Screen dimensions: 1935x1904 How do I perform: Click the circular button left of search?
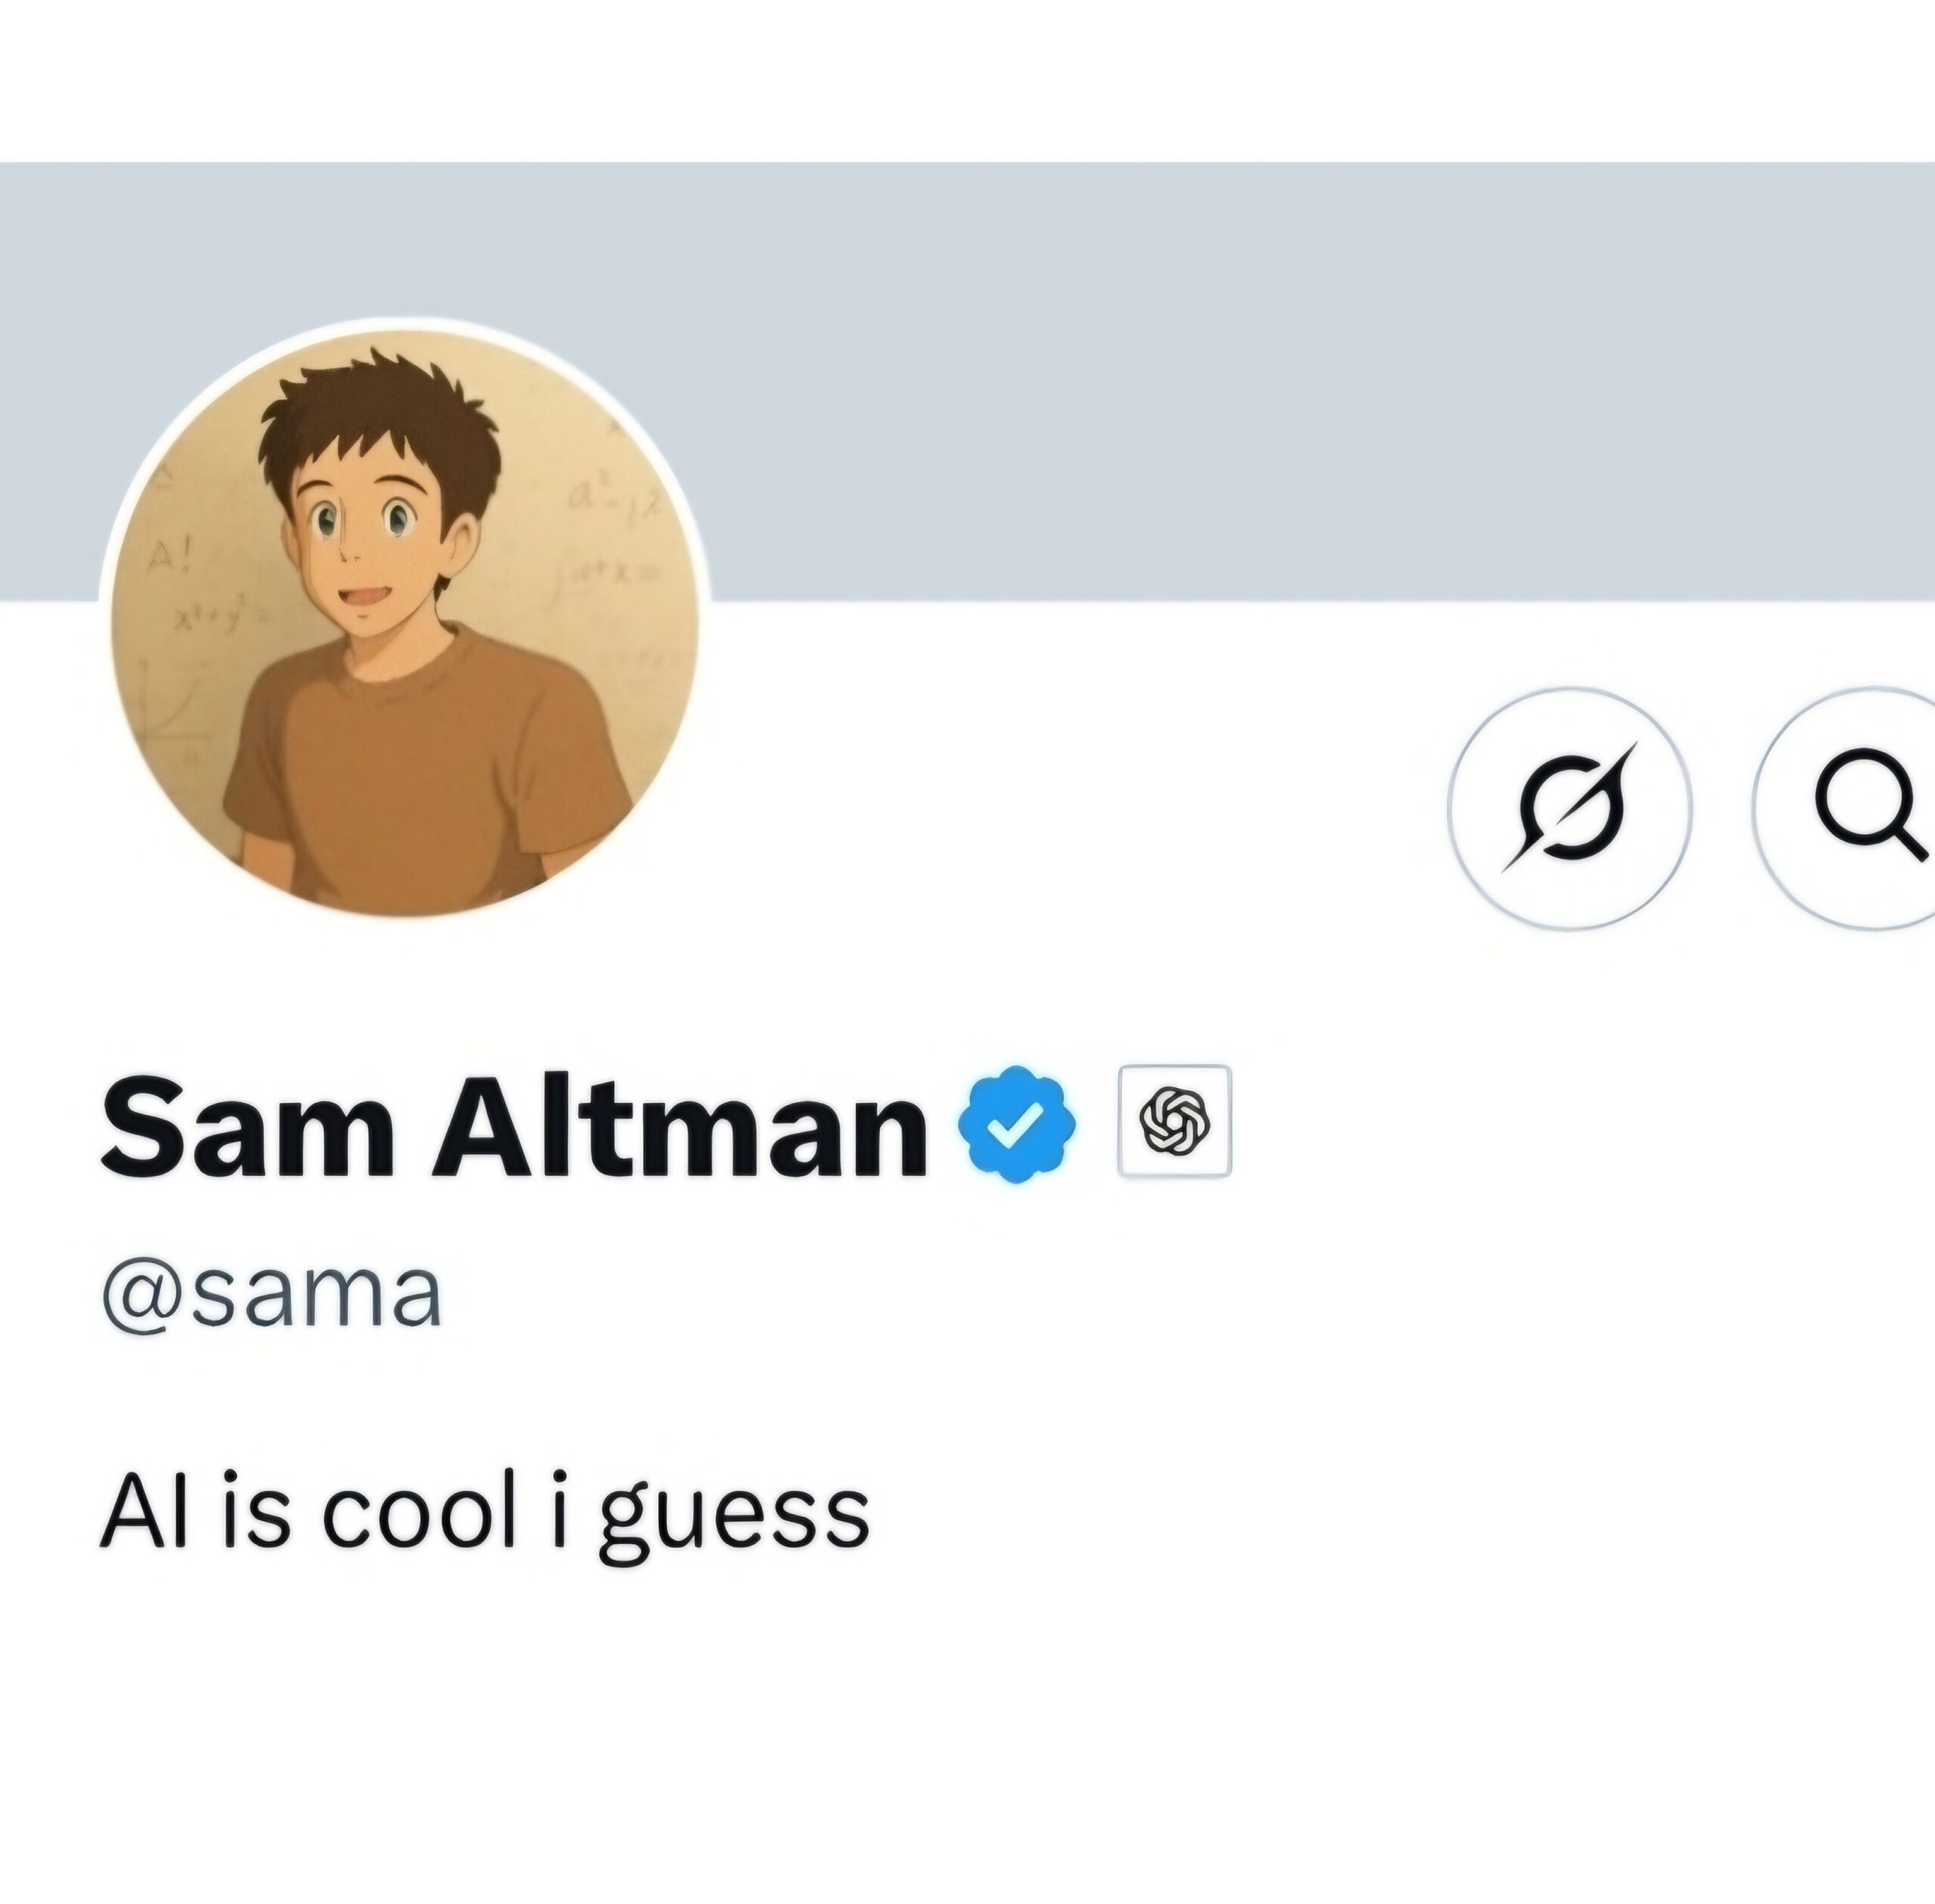coord(1569,808)
